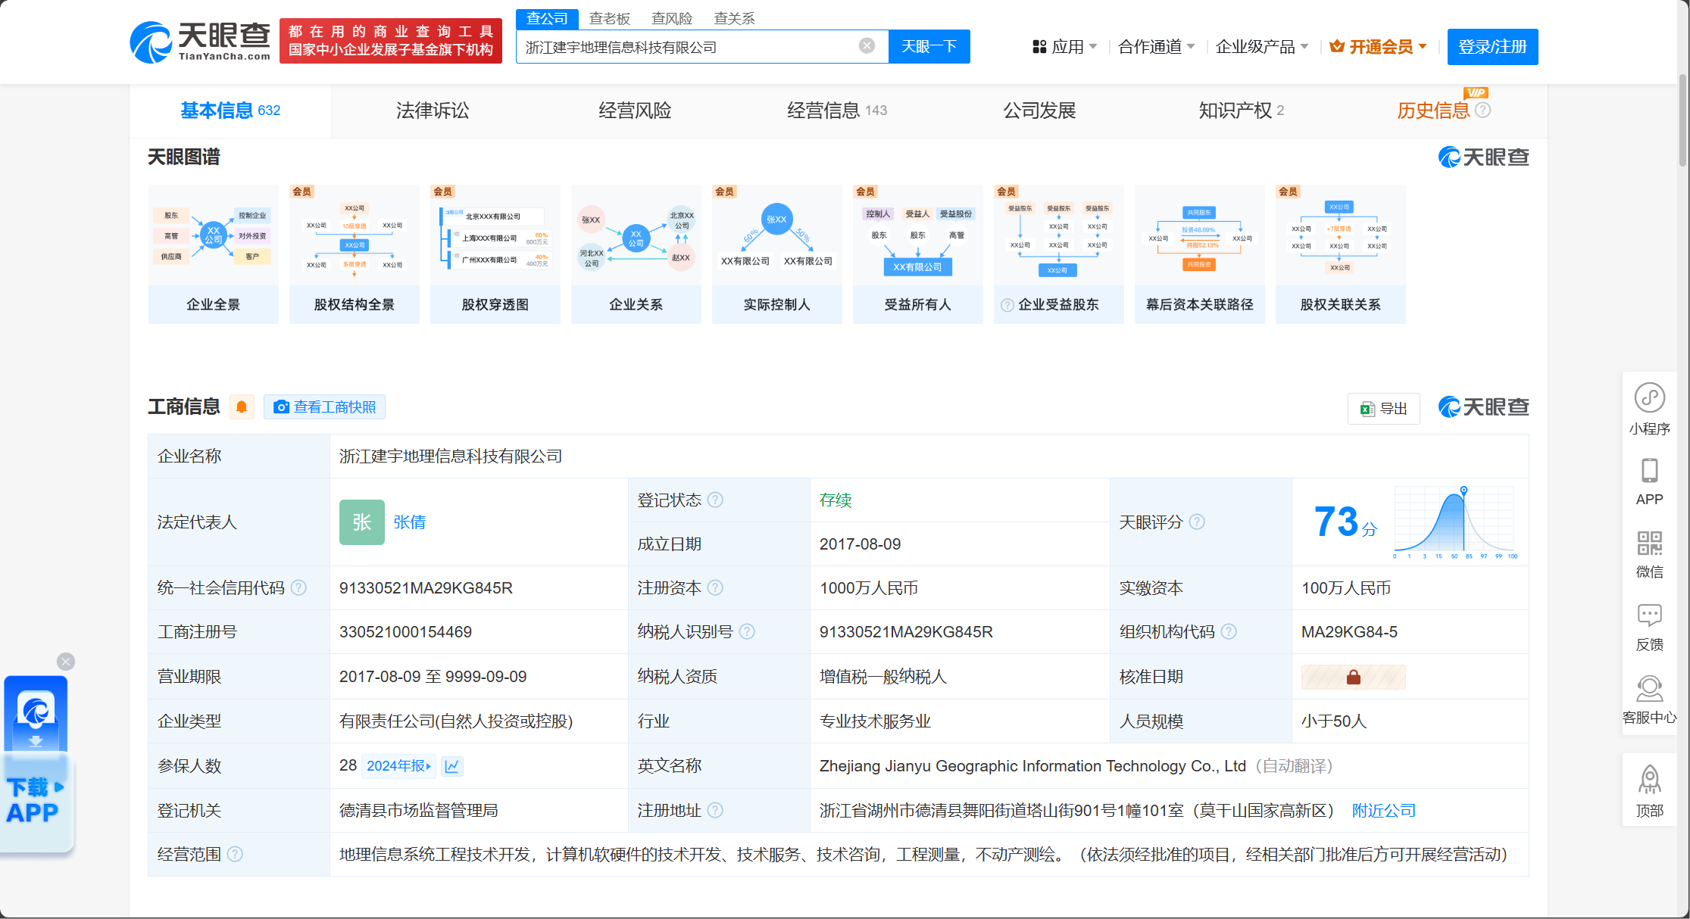The height and width of the screenshot is (919, 1690).
Task: Click the 登录/注册 button
Action: click(1492, 47)
